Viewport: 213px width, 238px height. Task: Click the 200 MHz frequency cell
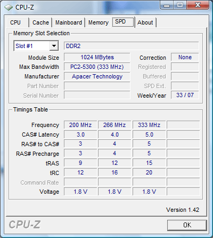click(x=80, y=125)
